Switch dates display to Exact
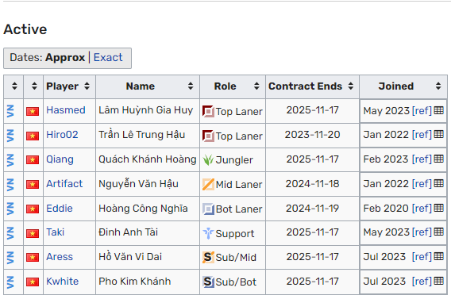This screenshot has width=451, height=299. (x=108, y=57)
